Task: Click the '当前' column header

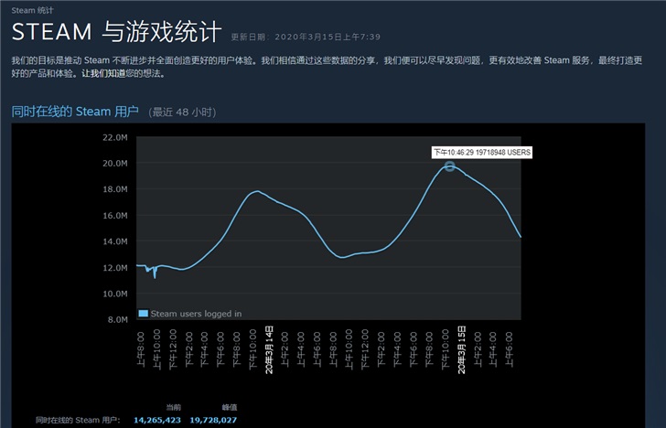Action: (x=173, y=407)
